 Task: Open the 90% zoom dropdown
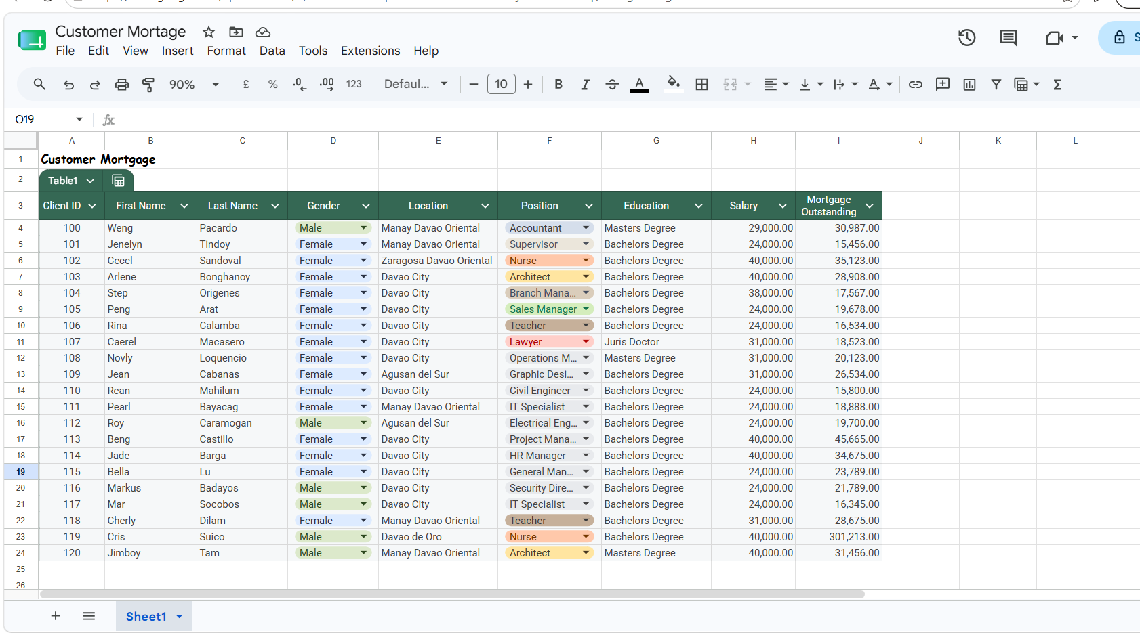[x=195, y=85]
